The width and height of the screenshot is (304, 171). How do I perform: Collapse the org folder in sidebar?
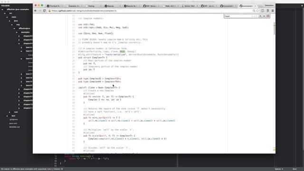coord(12,25)
